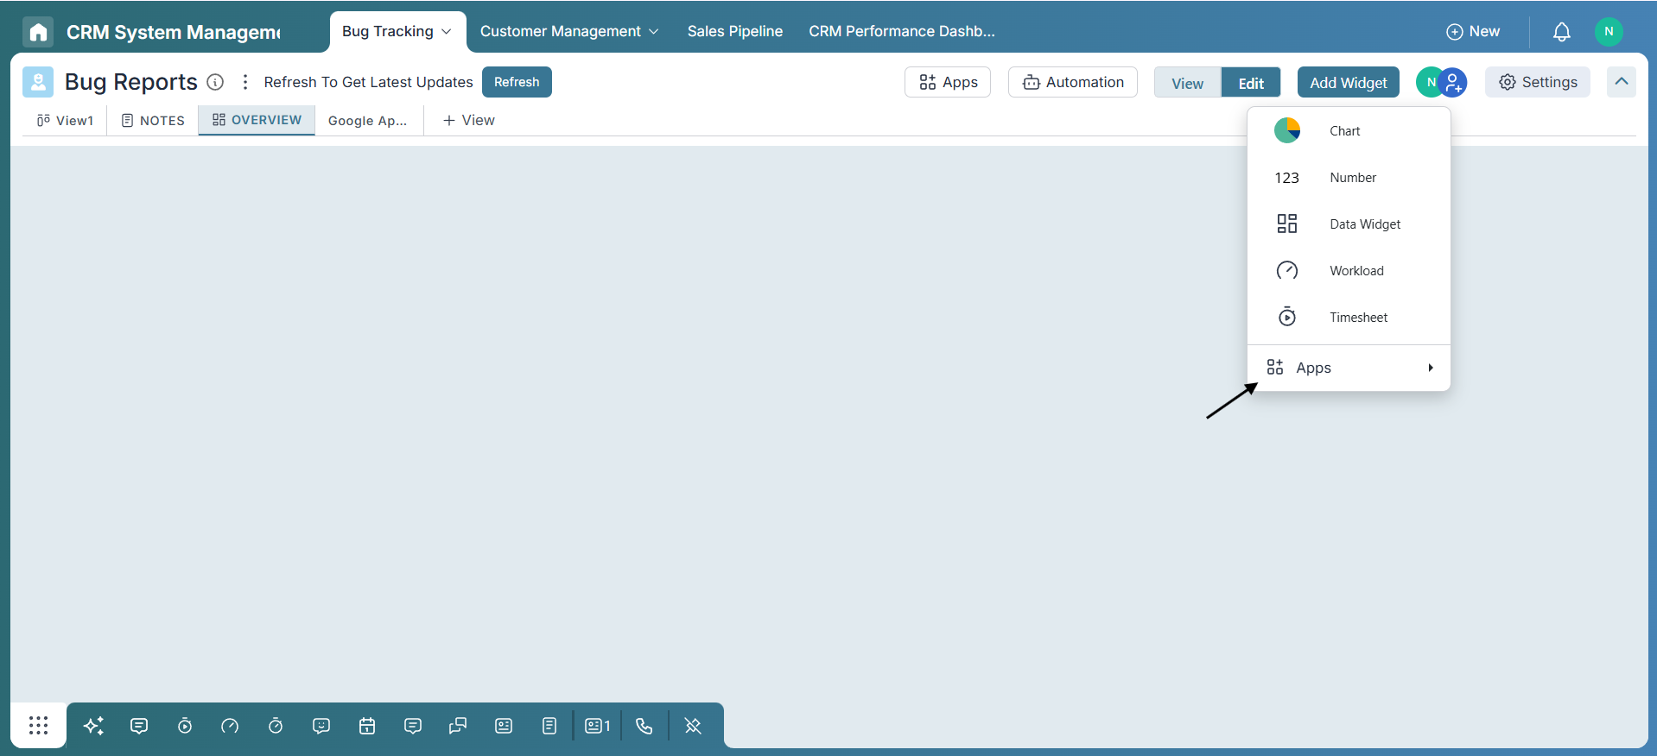
Task: Select the Chart widget option
Action: [1349, 131]
